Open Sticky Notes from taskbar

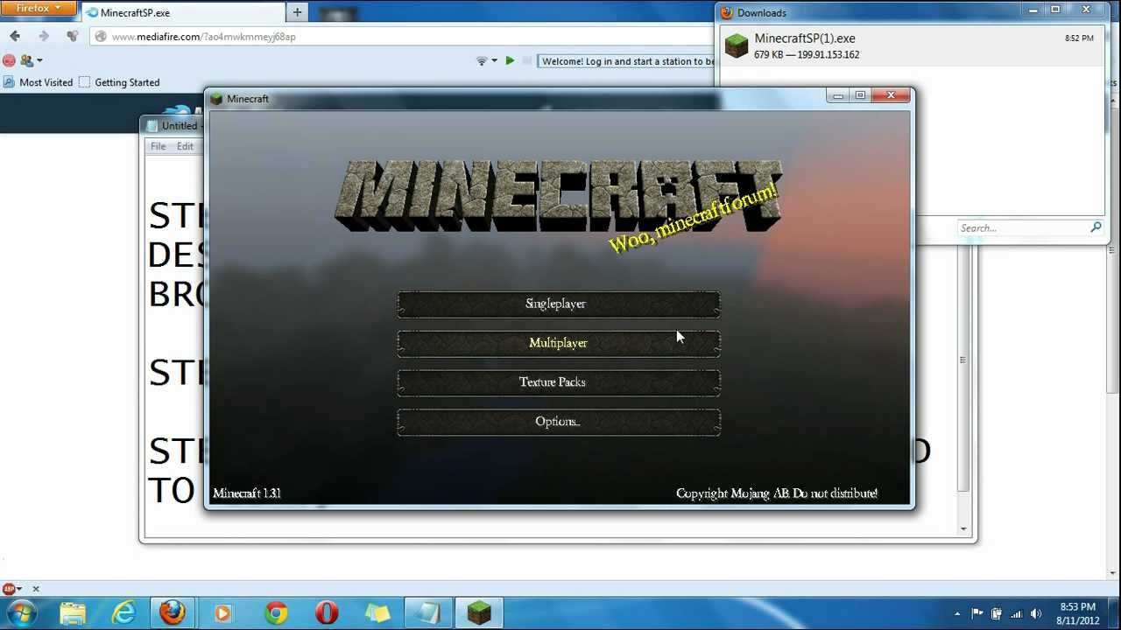point(377,613)
